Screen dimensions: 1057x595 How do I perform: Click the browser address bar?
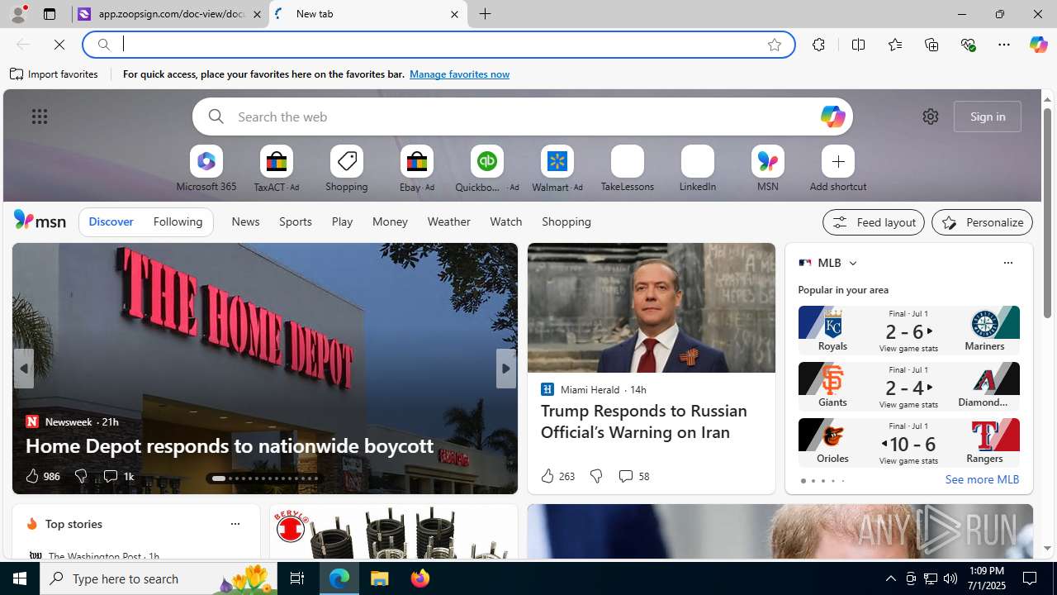tap(438, 45)
